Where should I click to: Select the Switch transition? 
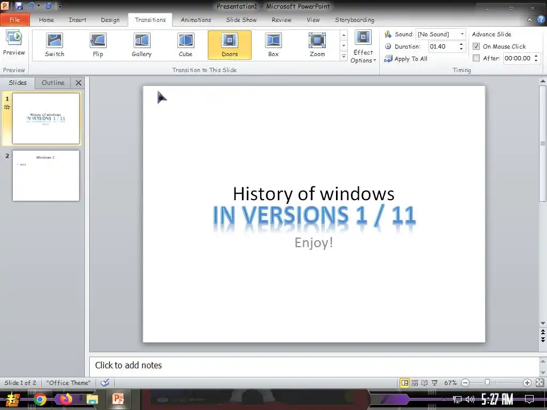(54, 45)
